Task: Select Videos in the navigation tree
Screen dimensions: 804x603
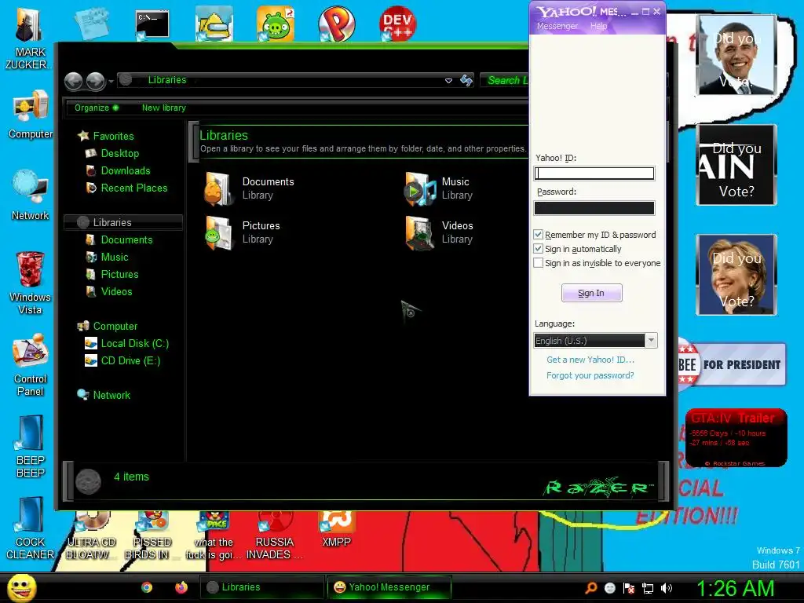Action: click(116, 292)
